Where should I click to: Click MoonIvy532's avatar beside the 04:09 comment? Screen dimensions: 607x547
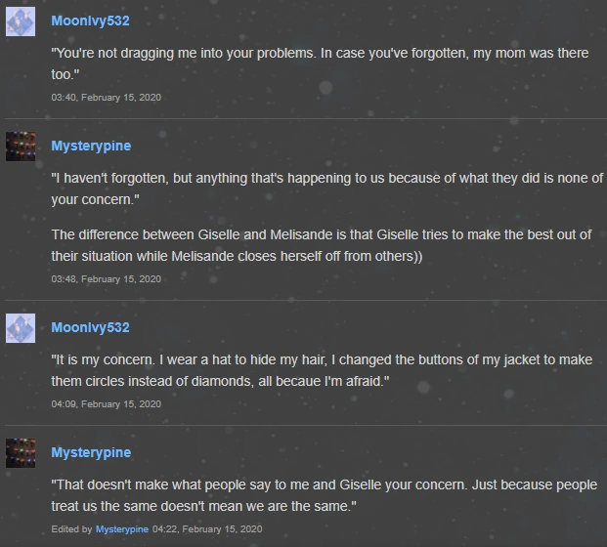[x=21, y=327]
